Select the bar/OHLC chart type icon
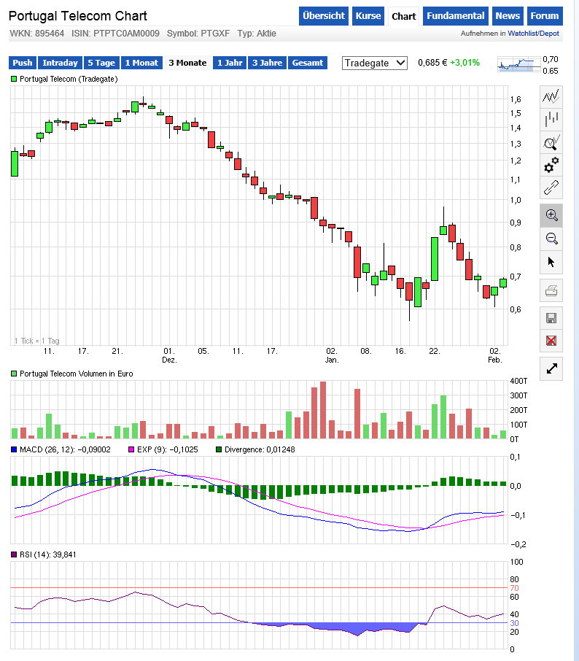579x661 pixels. pyautogui.click(x=551, y=119)
